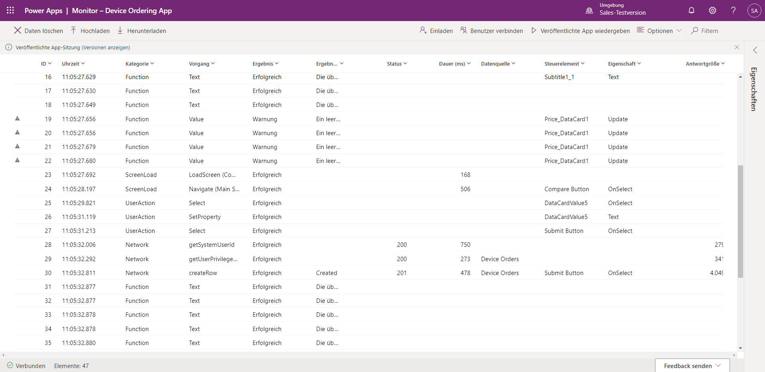Dismiss the published app session banner
This screenshot has height=372, width=765.
737,47
